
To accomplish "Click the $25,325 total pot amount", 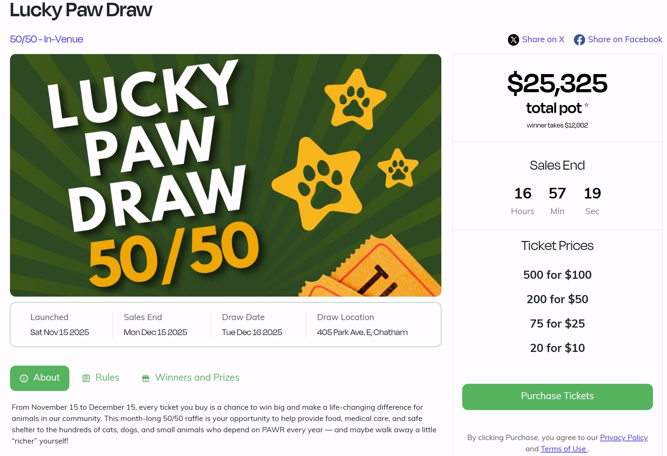I will pos(557,83).
